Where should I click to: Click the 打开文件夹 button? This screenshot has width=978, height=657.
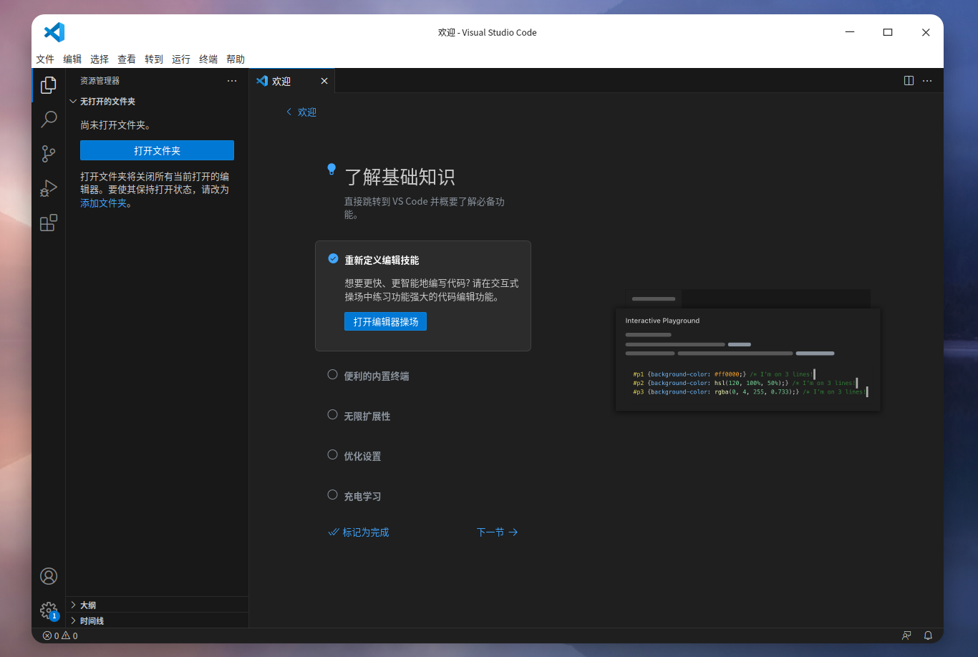[x=157, y=150]
